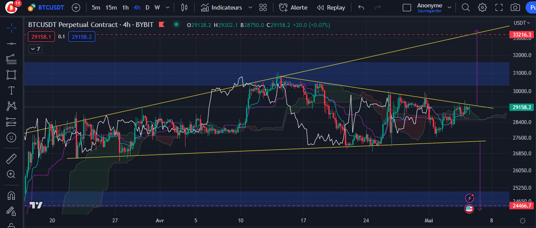Switch to 1h timeframe

pos(125,7)
